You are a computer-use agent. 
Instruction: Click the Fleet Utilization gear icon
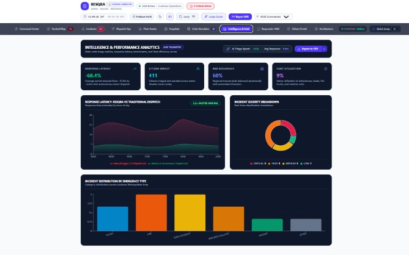click(x=325, y=69)
